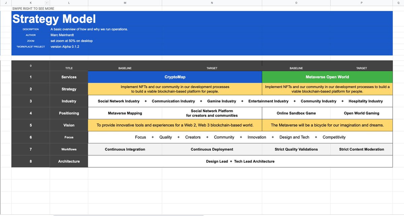Click the 'Strategy Model' title

point(54,19)
